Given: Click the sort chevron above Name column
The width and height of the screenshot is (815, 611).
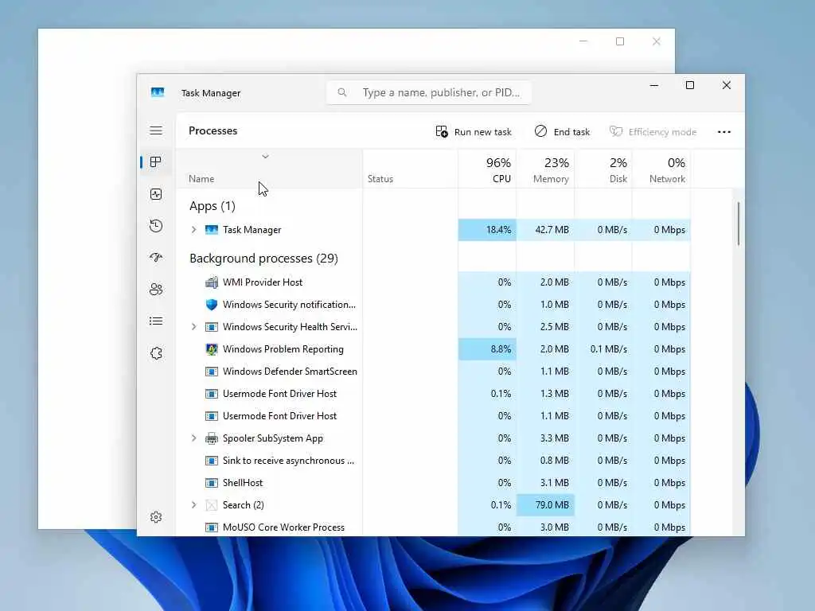Looking at the screenshot, I should click(x=265, y=157).
